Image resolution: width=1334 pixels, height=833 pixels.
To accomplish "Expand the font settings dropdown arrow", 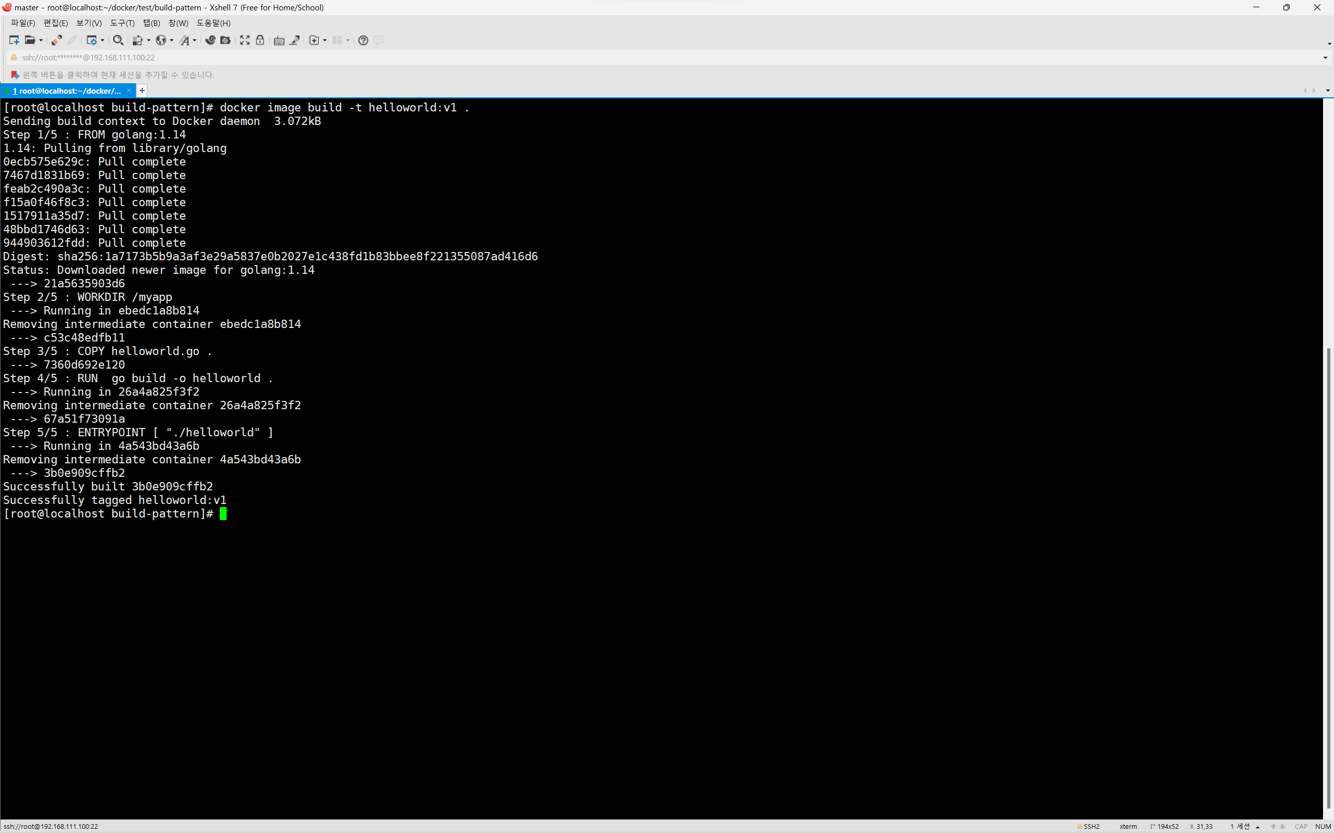I will (195, 40).
